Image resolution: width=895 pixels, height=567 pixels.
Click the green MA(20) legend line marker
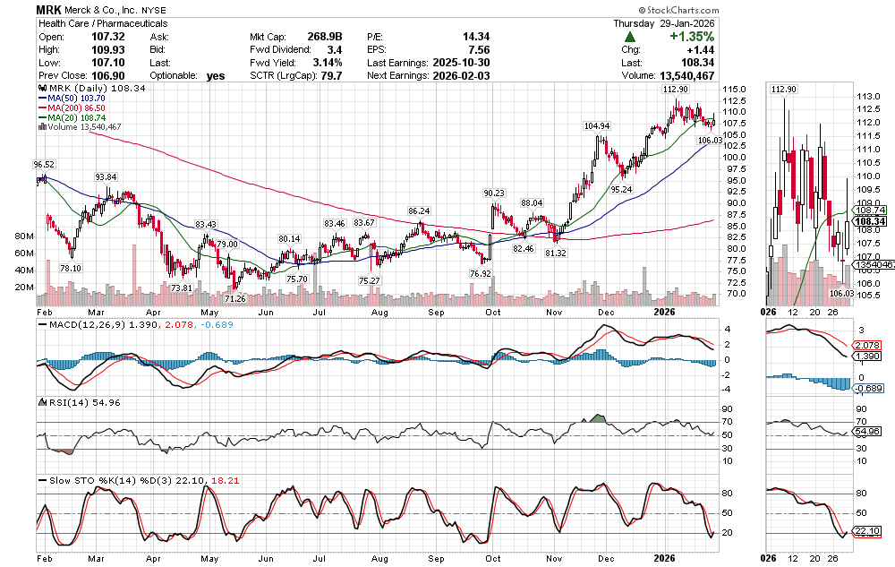[x=40, y=118]
